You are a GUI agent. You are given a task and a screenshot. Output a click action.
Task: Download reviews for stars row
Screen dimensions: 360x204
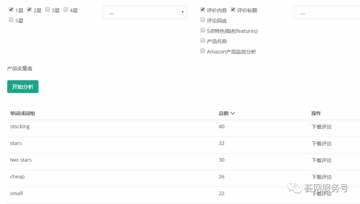pos(321,144)
